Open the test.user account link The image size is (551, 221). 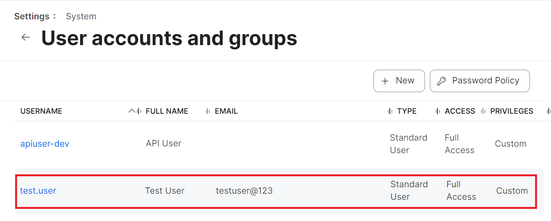tap(38, 191)
